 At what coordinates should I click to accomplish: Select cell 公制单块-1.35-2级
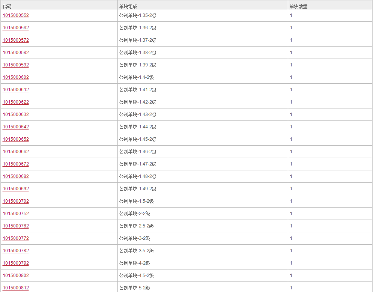pyautogui.click(x=138, y=15)
